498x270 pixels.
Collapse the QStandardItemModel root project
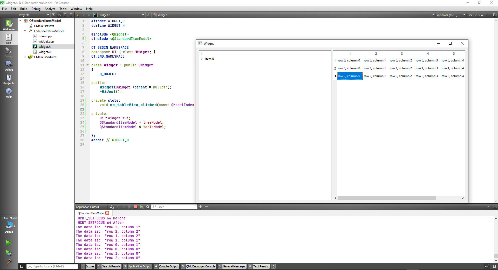coord(21,20)
